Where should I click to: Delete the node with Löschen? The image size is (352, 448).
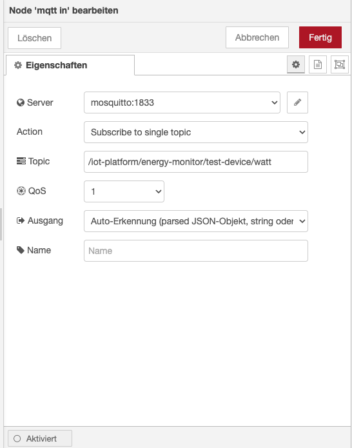(34, 38)
